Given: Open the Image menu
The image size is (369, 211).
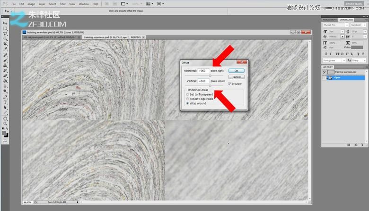Looking at the screenshot, I should (31, 4).
